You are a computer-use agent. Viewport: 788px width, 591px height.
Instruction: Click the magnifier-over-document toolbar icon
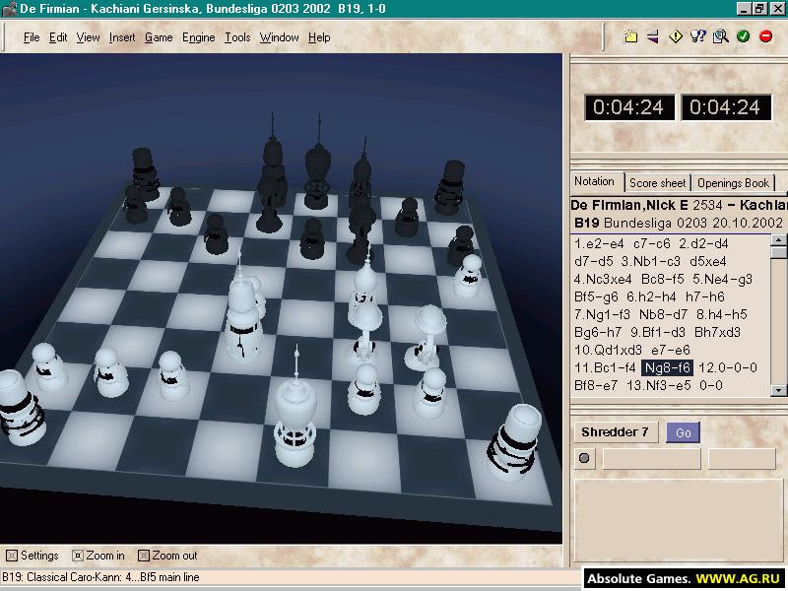tap(721, 36)
